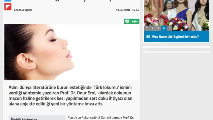Open the Sağlık category tag
Screen dimensions: 213x120
pyautogui.click(x=132, y=22)
